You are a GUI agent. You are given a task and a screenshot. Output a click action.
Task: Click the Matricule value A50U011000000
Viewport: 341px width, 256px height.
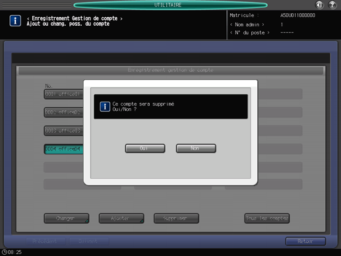pyautogui.click(x=297, y=15)
